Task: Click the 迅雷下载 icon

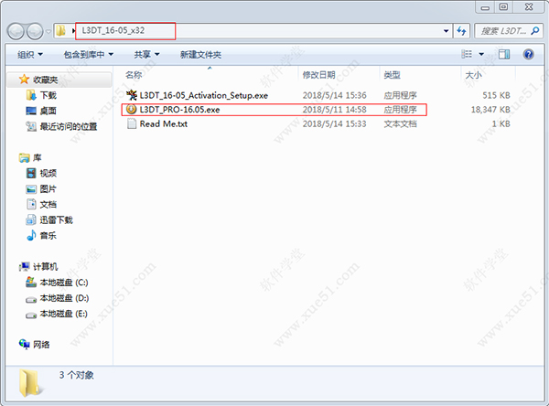Action: pyautogui.click(x=31, y=219)
